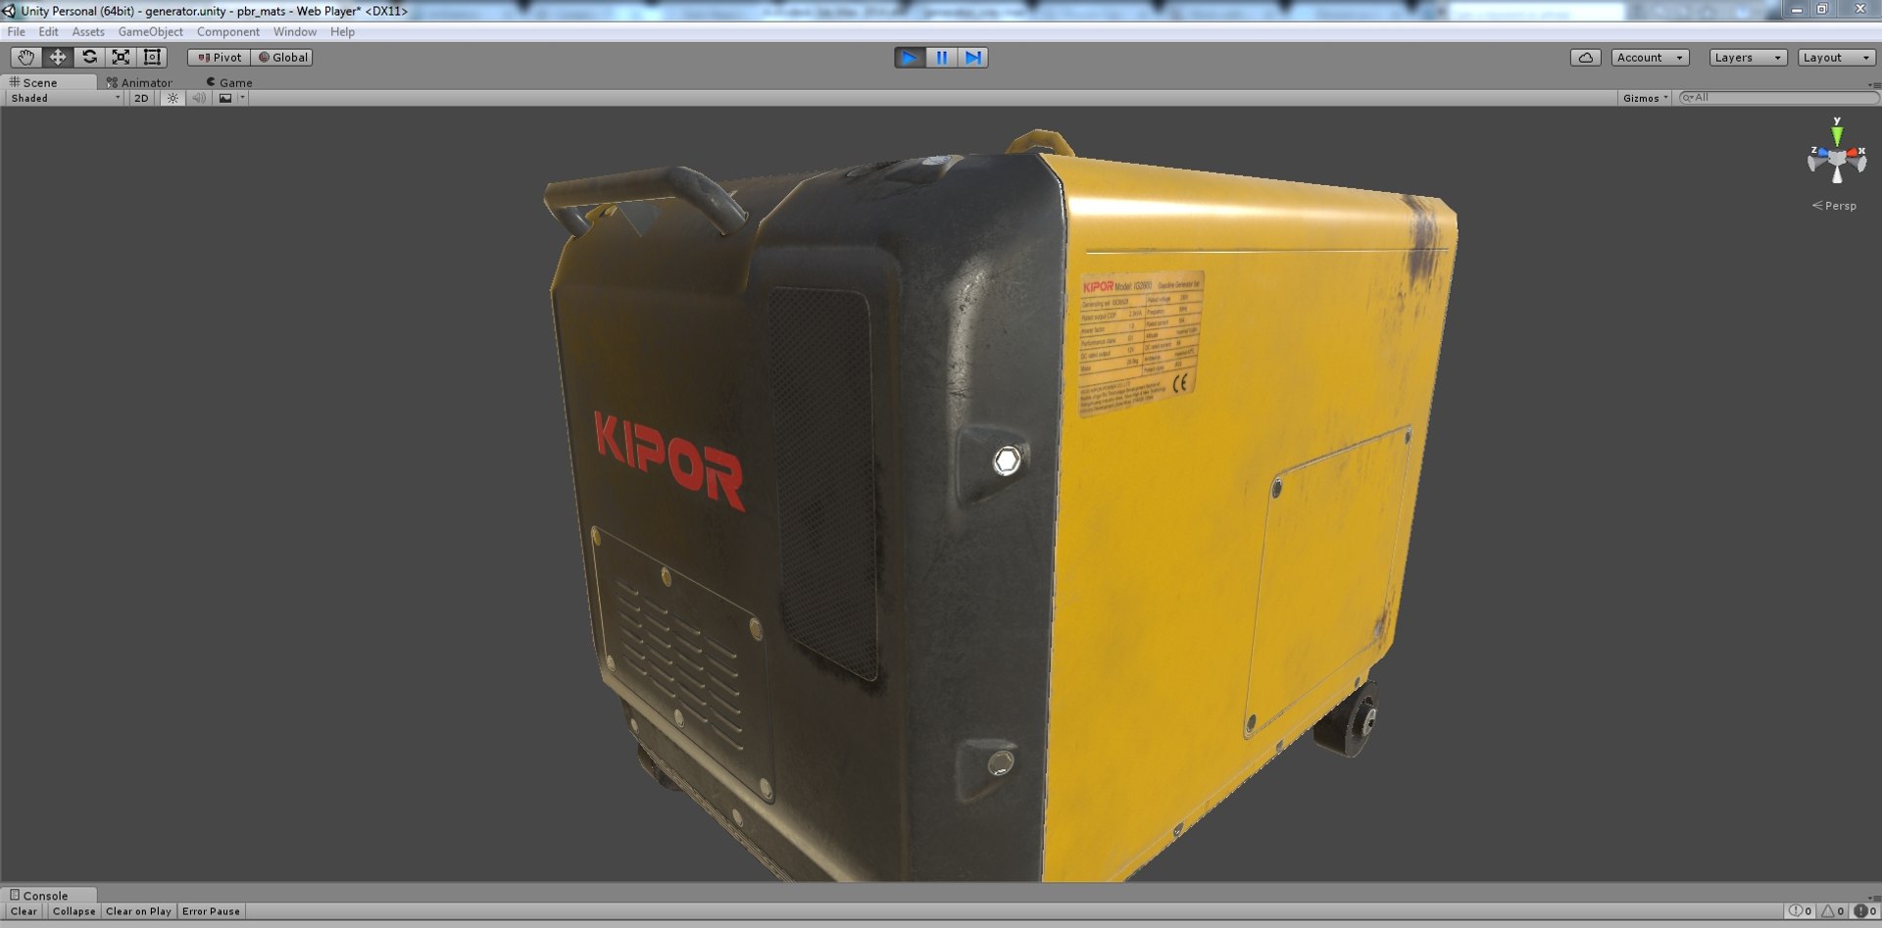The width and height of the screenshot is (1882, 928).
Task: Toggle Global/Local handle rotation
Action: (x=282, y=57)
